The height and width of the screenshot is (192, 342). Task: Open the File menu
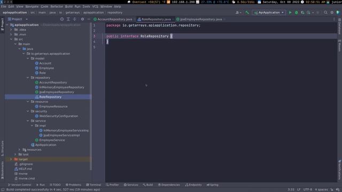[4, 6]
